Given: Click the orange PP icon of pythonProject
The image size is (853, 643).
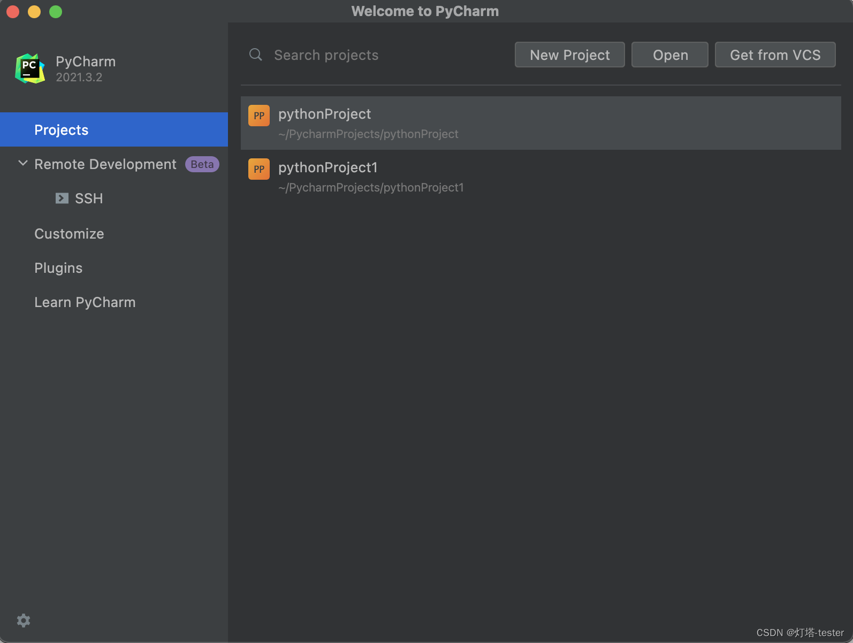Looking at the screenshot, I should tap(259, 116).
